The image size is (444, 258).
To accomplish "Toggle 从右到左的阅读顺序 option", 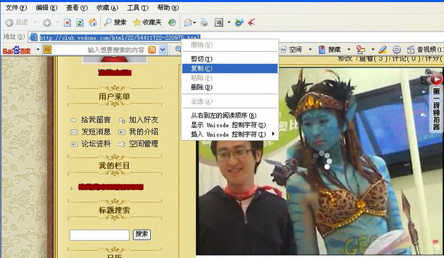I will pyautogui.click(x=223, y=115).
